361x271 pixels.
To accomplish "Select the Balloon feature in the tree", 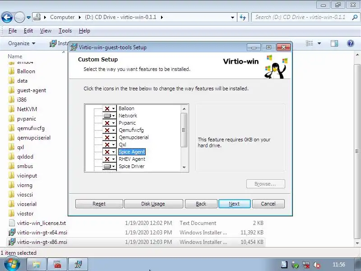I will [x=126, y=108].
